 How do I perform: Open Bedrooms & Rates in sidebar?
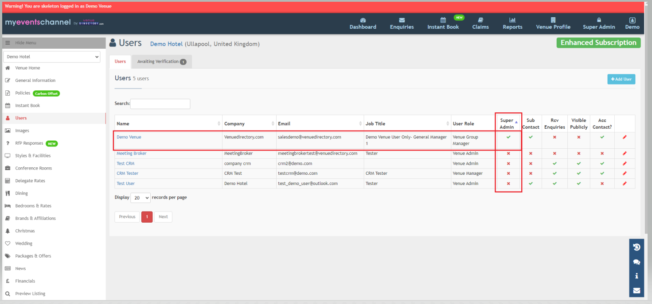click(x=33, y=206)
